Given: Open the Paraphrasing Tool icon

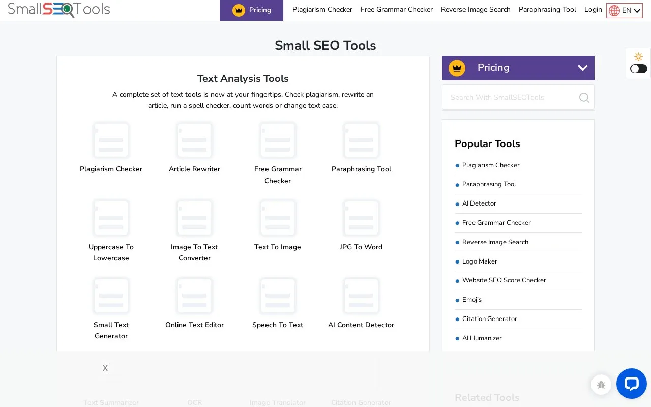Looking at the screenshot, I should coord(361,140).
